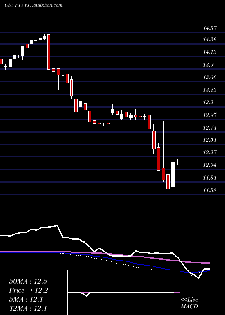The image size is (225, 315).
Task: Click the Price : 12.2 readout
Action: pos(29,290)
